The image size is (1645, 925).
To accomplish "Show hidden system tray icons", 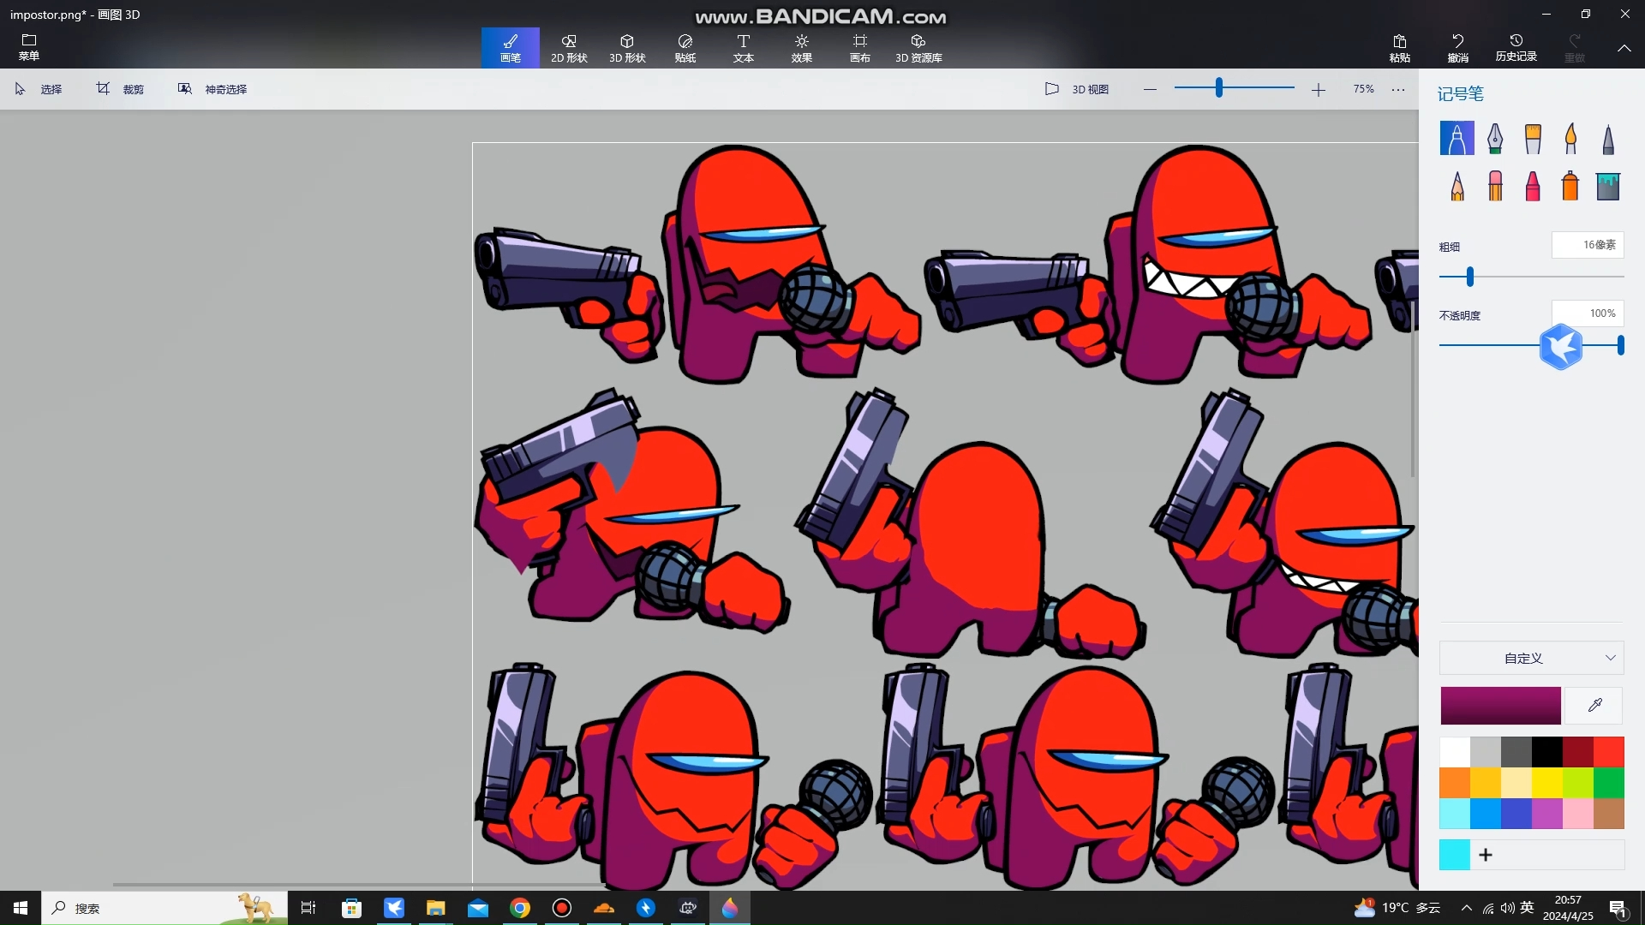I will pyautogui.click(x=1467, y=908).
